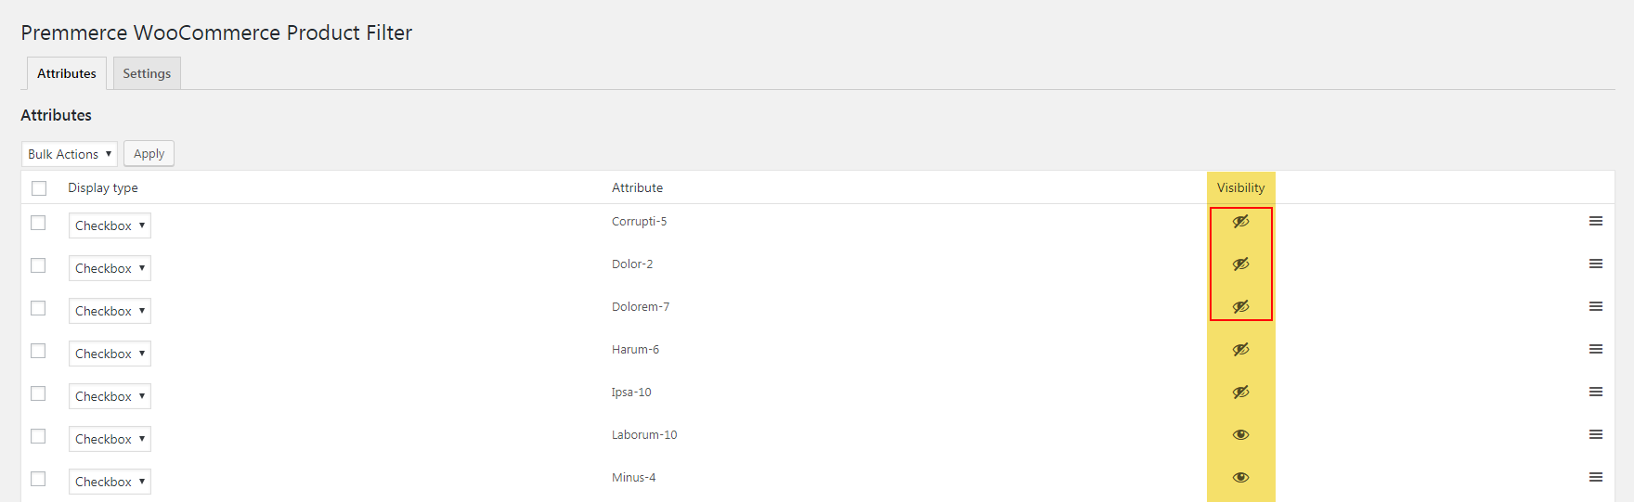
Task: Grab the reorder handle for Laborum-10
Action: coord(1596,434)
